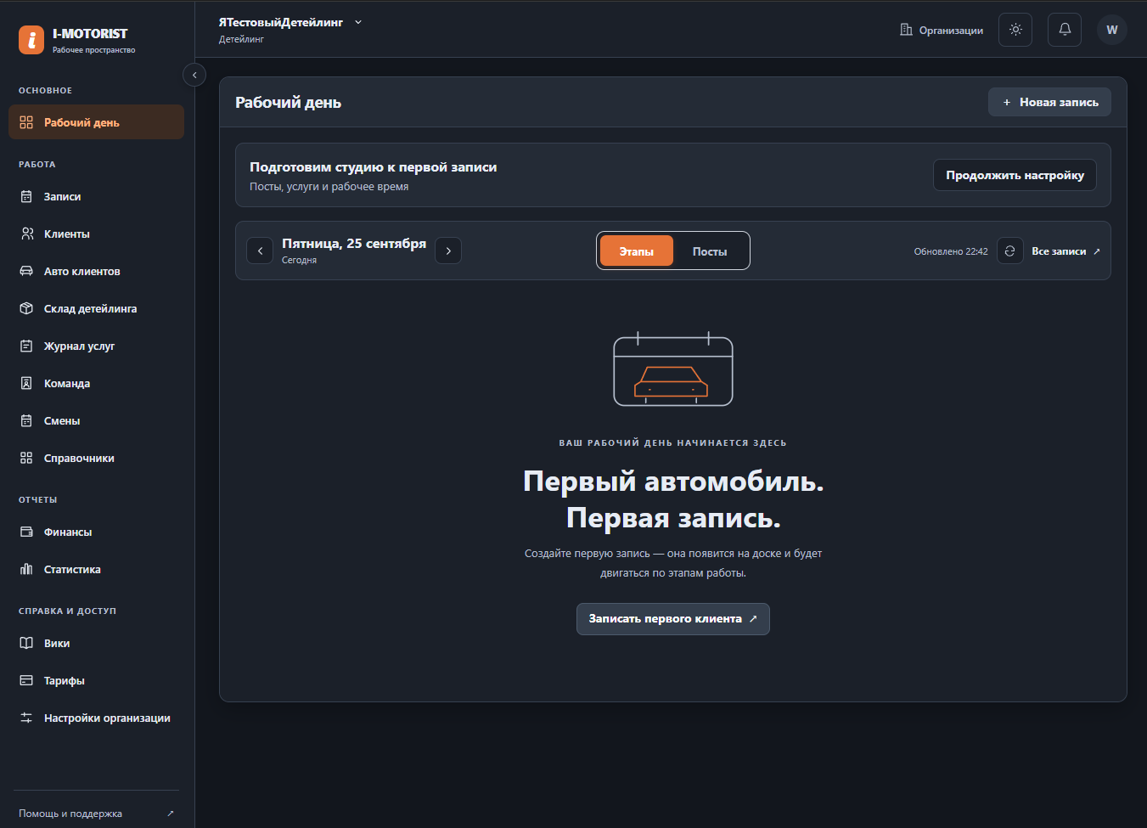1147x828 pixels.
Task: Click the I-MOTORIST orange logo icon
Action: (x=31, y=40)
